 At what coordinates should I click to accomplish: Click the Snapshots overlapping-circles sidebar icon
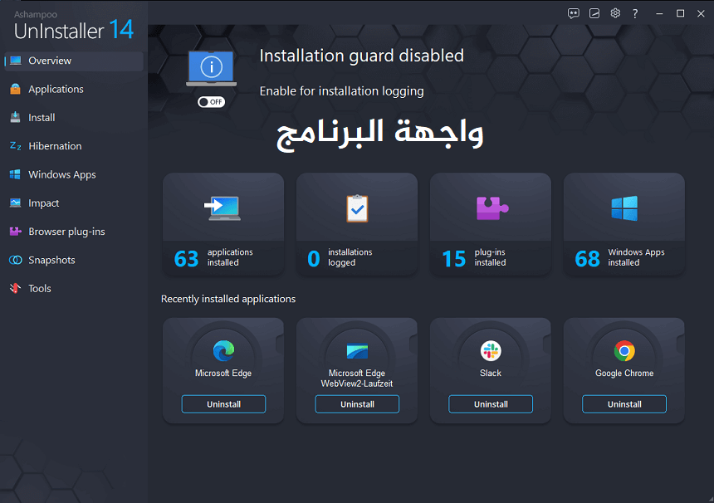click(x=16, y=260)
